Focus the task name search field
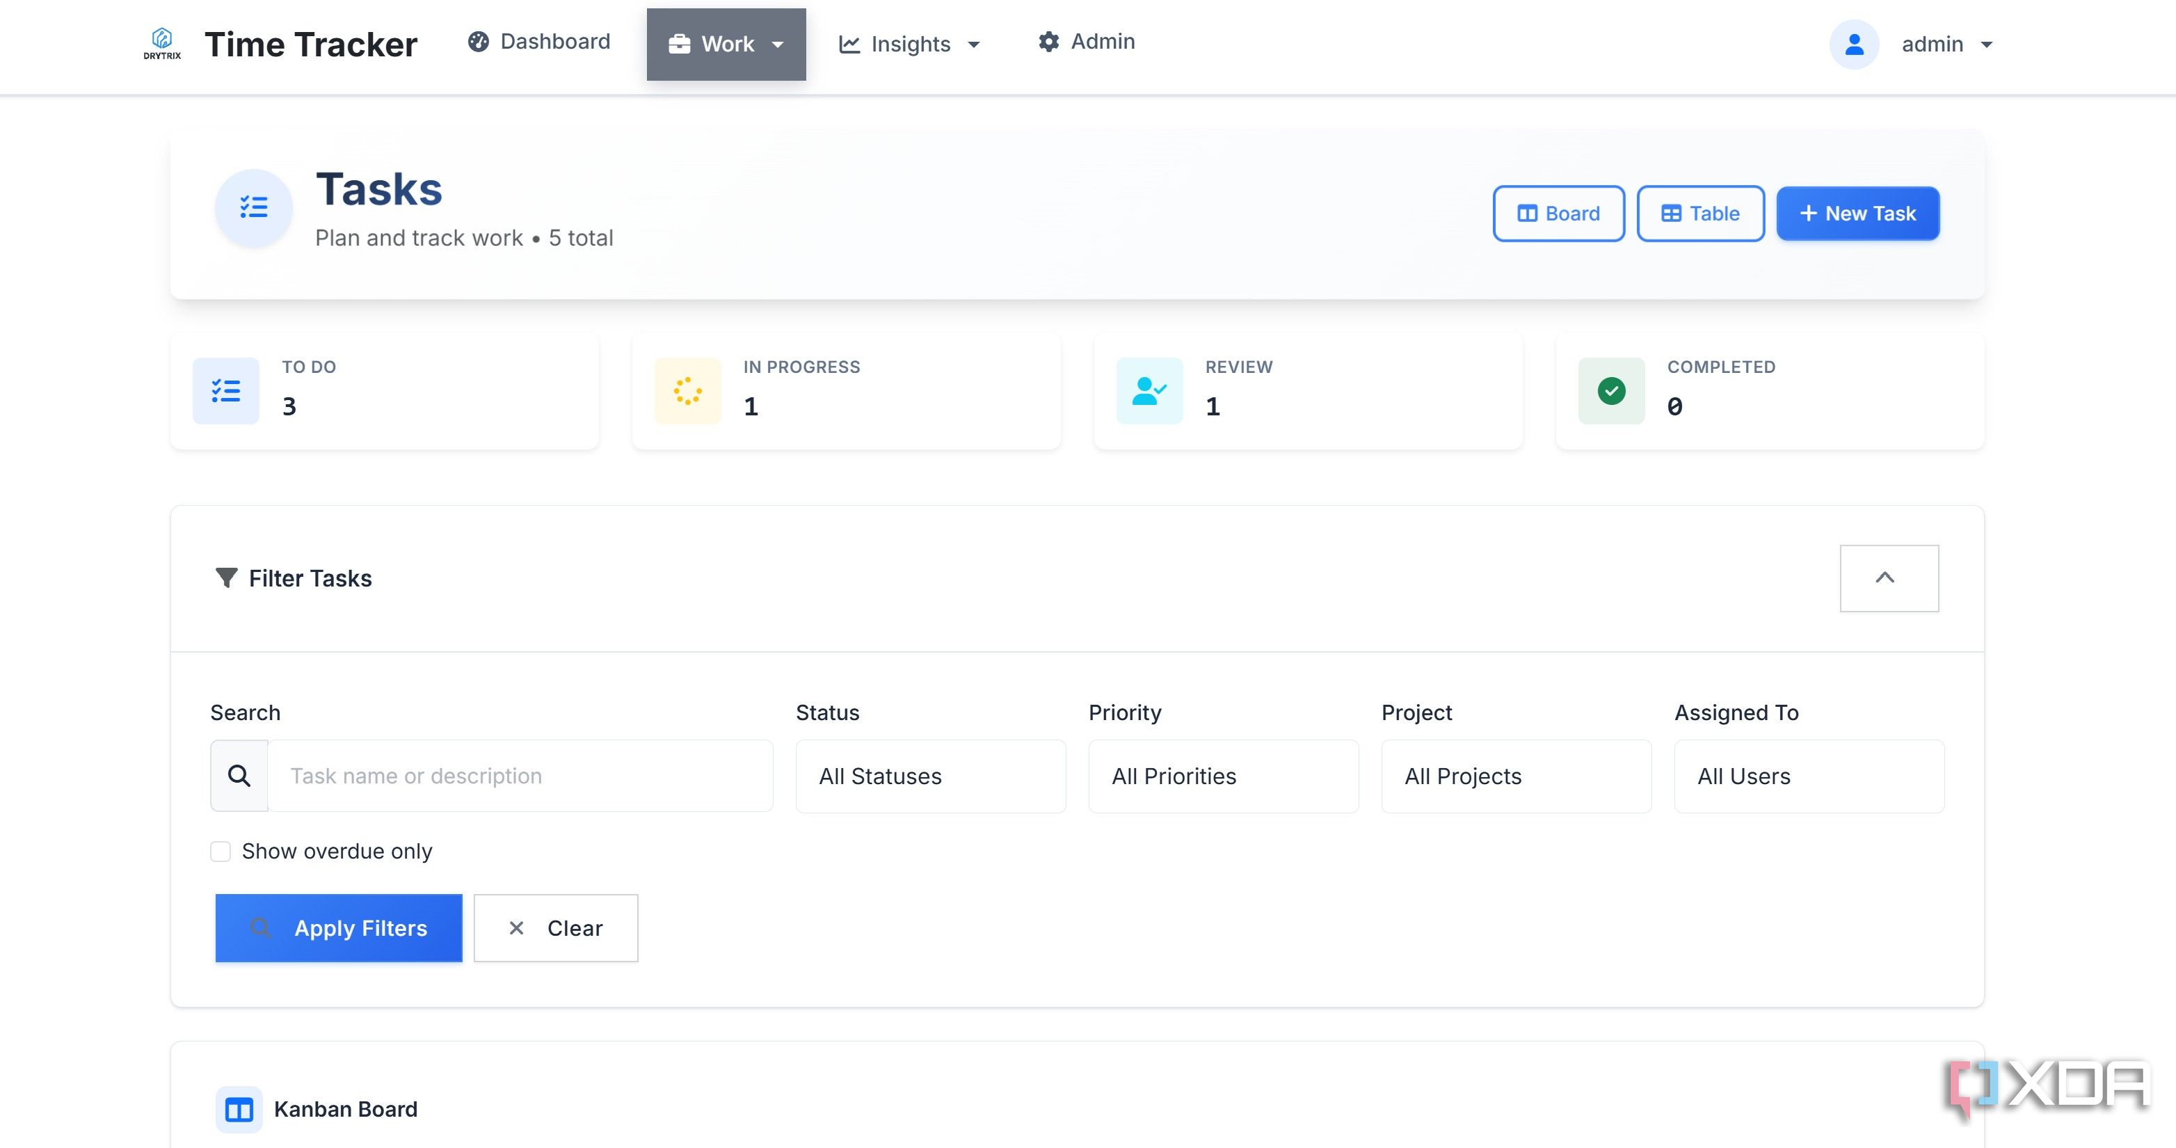Viewport: 2176px width, 1148px height. point(520,776)
